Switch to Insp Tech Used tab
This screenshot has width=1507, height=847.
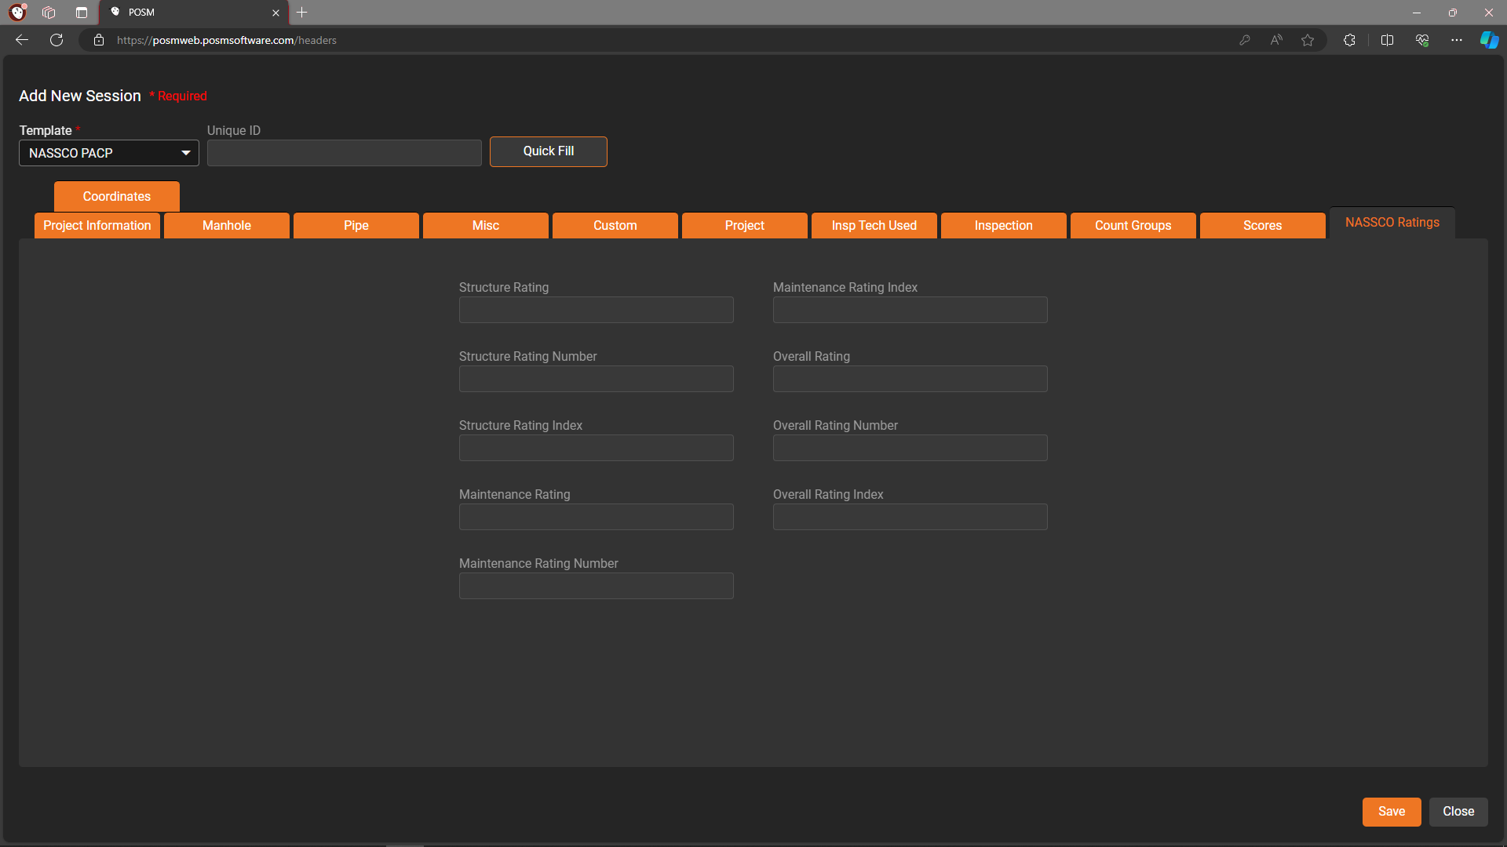coord(874,225)
